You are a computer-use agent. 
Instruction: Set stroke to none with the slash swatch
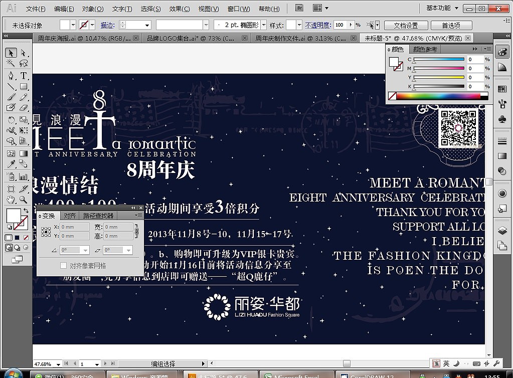(26, 237)
